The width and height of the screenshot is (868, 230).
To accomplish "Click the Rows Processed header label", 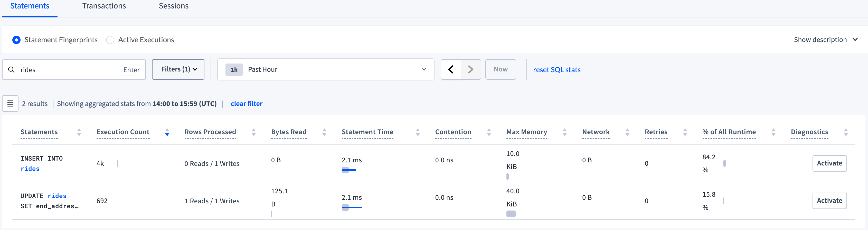I will [210, 132].
